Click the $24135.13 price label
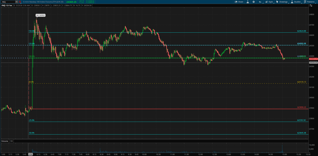Viewport: 318px width, 156px height. click(302, 82)
